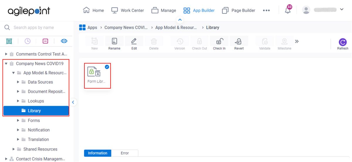Viewport: 352px width, 162px height.
Task: Expand the Lookups folder arrow
Action: coord(18,101)
